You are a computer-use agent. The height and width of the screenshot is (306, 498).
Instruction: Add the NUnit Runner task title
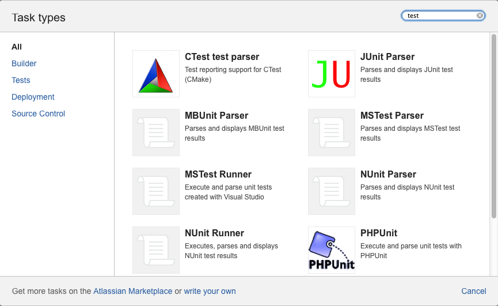[214, 233]
